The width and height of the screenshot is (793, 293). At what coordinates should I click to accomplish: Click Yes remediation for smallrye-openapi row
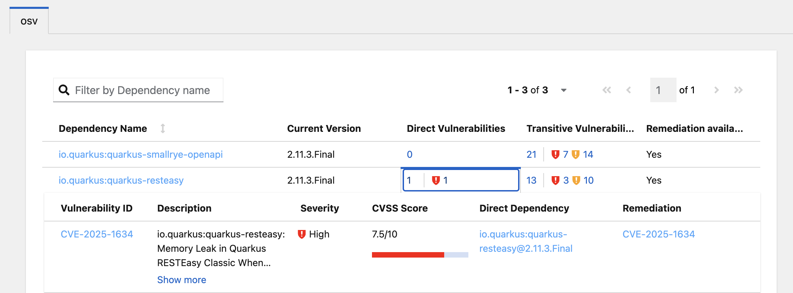(654, 154)
